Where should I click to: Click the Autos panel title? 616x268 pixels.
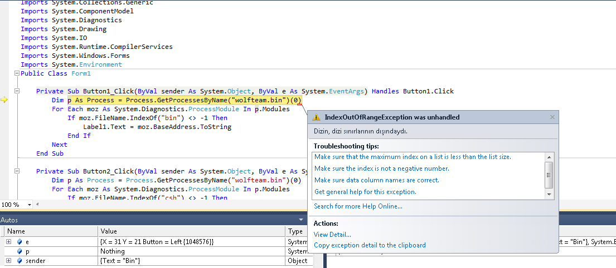click(9, 220)
